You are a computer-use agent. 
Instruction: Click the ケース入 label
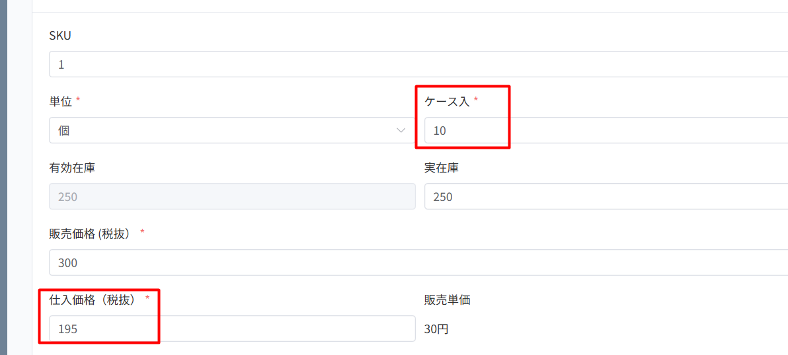pos(446,102)
